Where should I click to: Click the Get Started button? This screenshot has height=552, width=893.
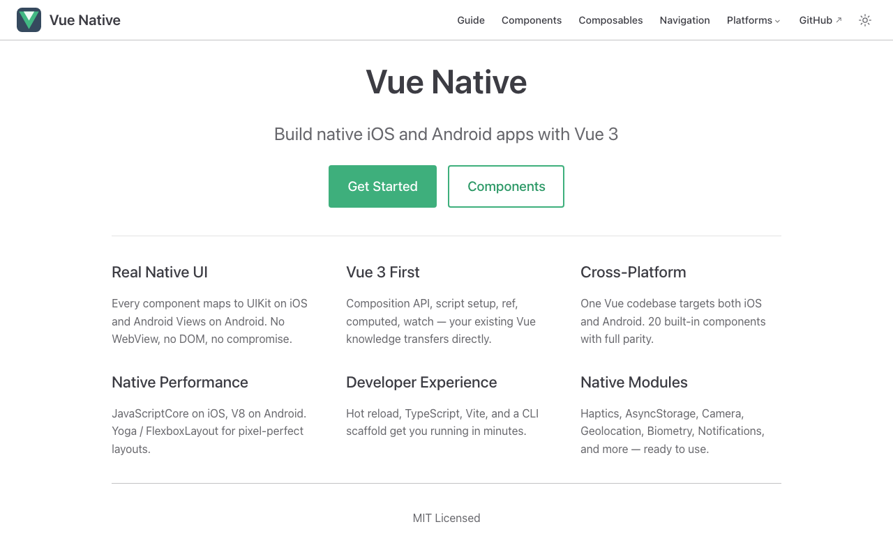382,186
